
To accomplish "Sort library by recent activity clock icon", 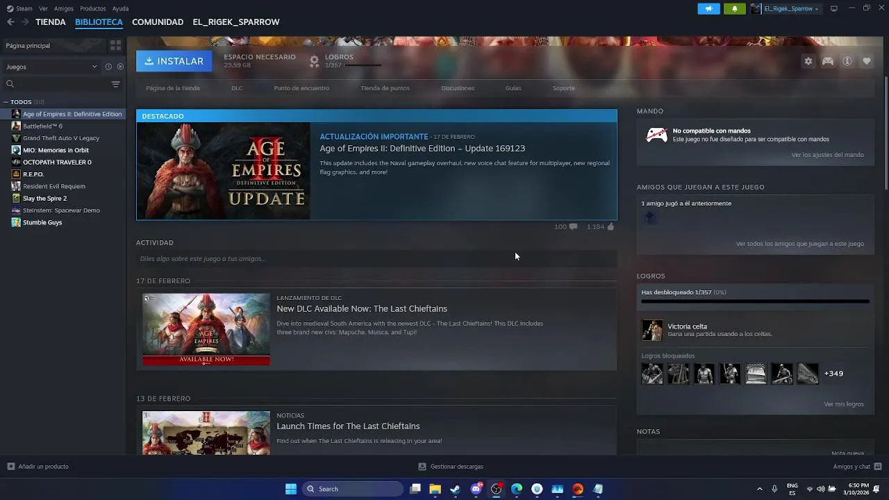I will click(108, 67).
